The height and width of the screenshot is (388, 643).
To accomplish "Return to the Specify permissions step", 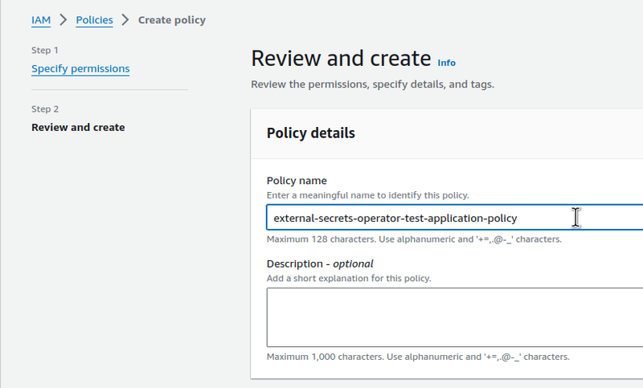I will pyautogui.click(x=80, y=68).
